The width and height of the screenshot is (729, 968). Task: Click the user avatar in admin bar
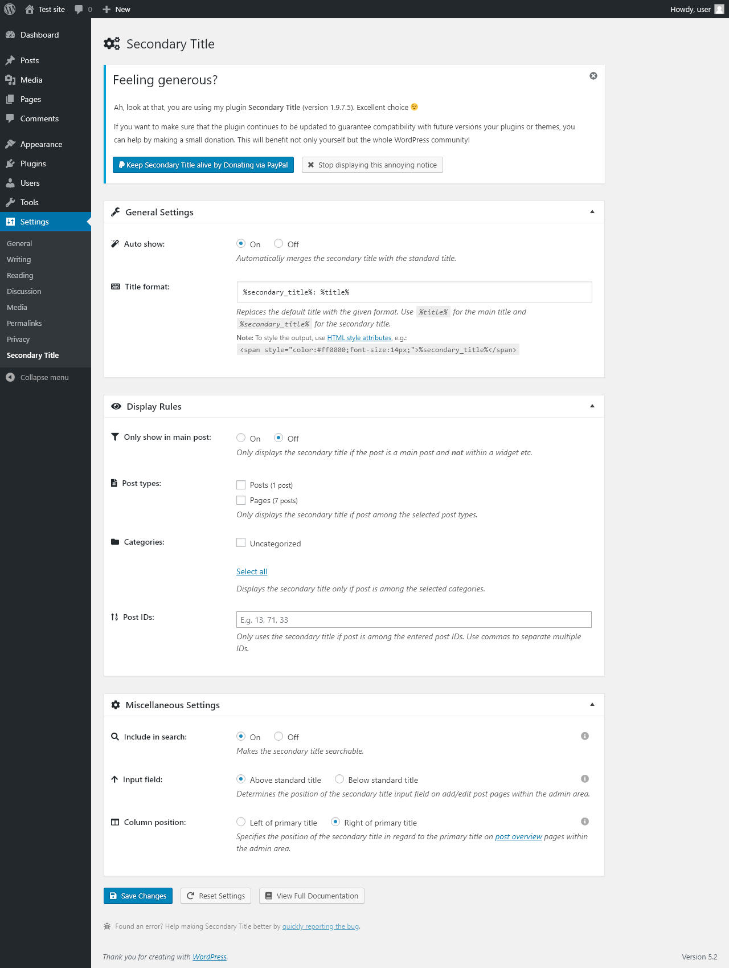pyautogui.click(x=719, y=9)
